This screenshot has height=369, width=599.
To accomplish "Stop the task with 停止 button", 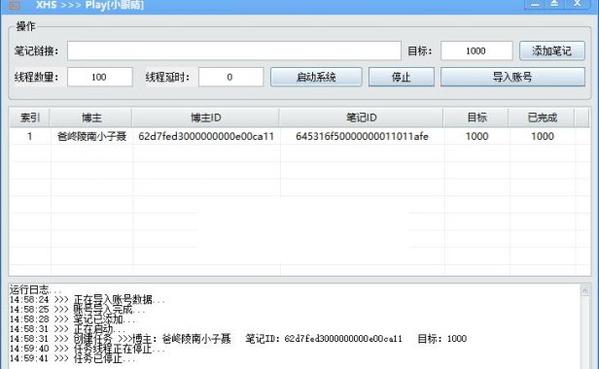I will pyautogui.click(x=401, y=77).
